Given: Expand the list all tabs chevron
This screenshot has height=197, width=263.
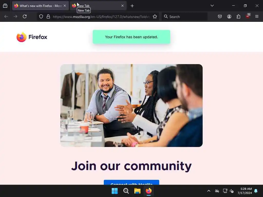Looking at the screenshot, I should click(212, 6).
